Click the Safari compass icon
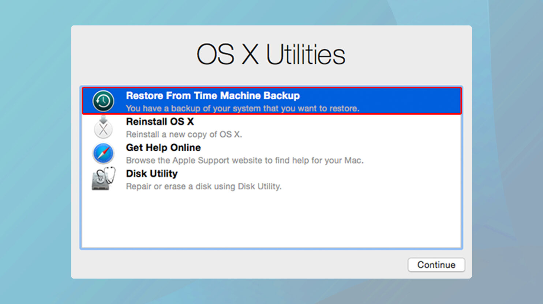Viewport: 543px width, 304px height. coord(103,153)
